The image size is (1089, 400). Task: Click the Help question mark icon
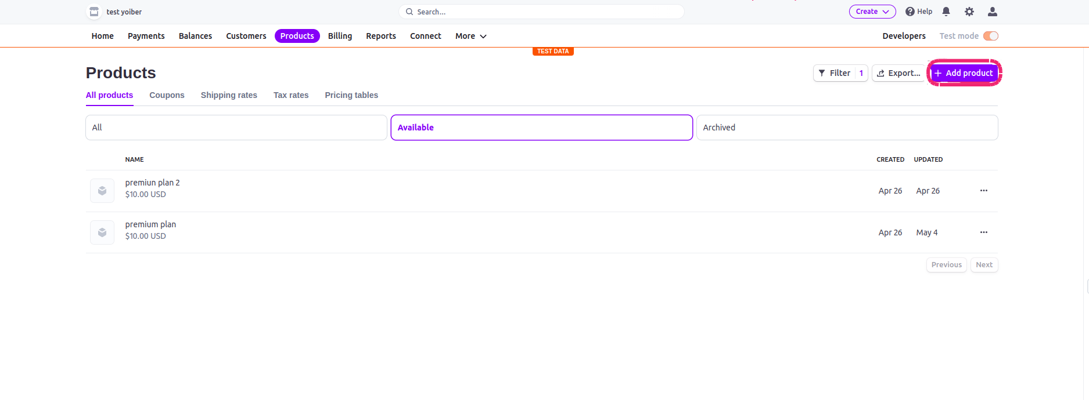910,12
